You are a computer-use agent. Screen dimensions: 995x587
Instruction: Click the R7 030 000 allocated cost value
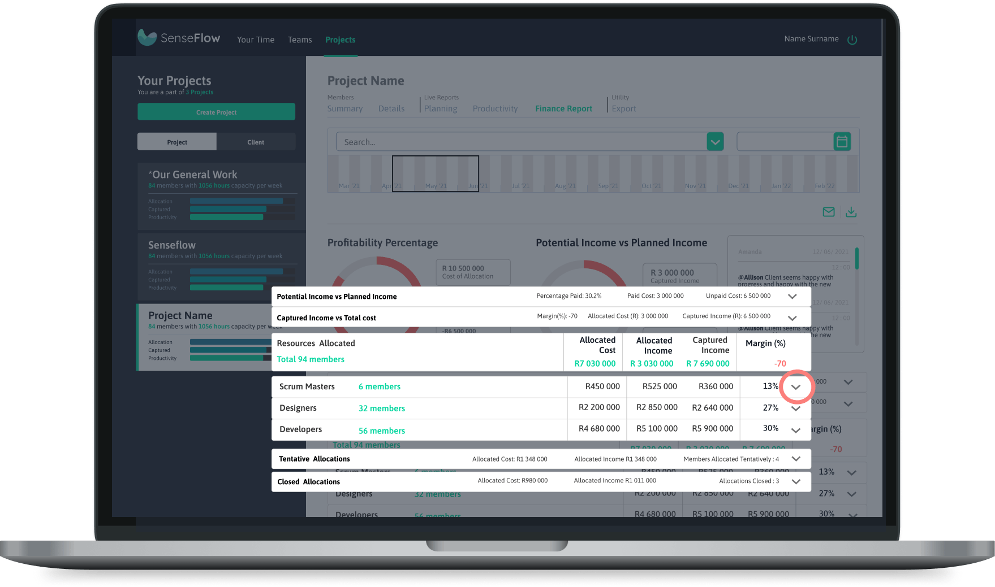coord(595,364)
